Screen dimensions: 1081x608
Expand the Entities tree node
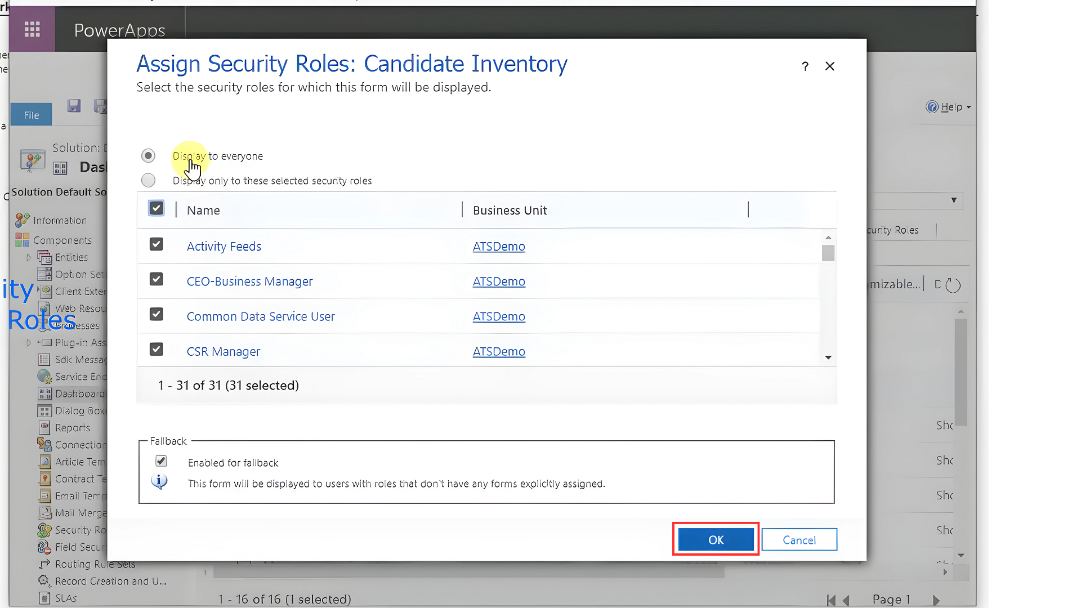29,257
